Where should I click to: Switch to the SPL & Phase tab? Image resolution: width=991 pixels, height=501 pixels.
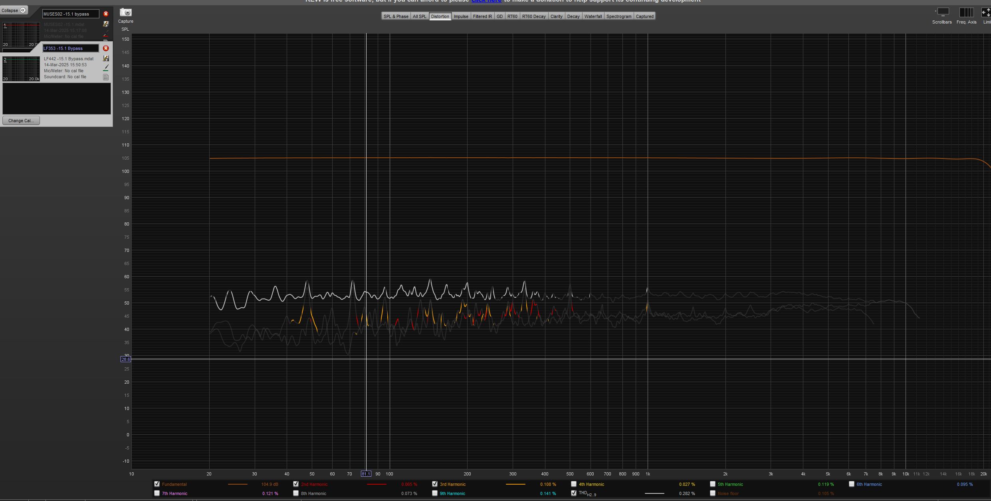pos(396,16)
